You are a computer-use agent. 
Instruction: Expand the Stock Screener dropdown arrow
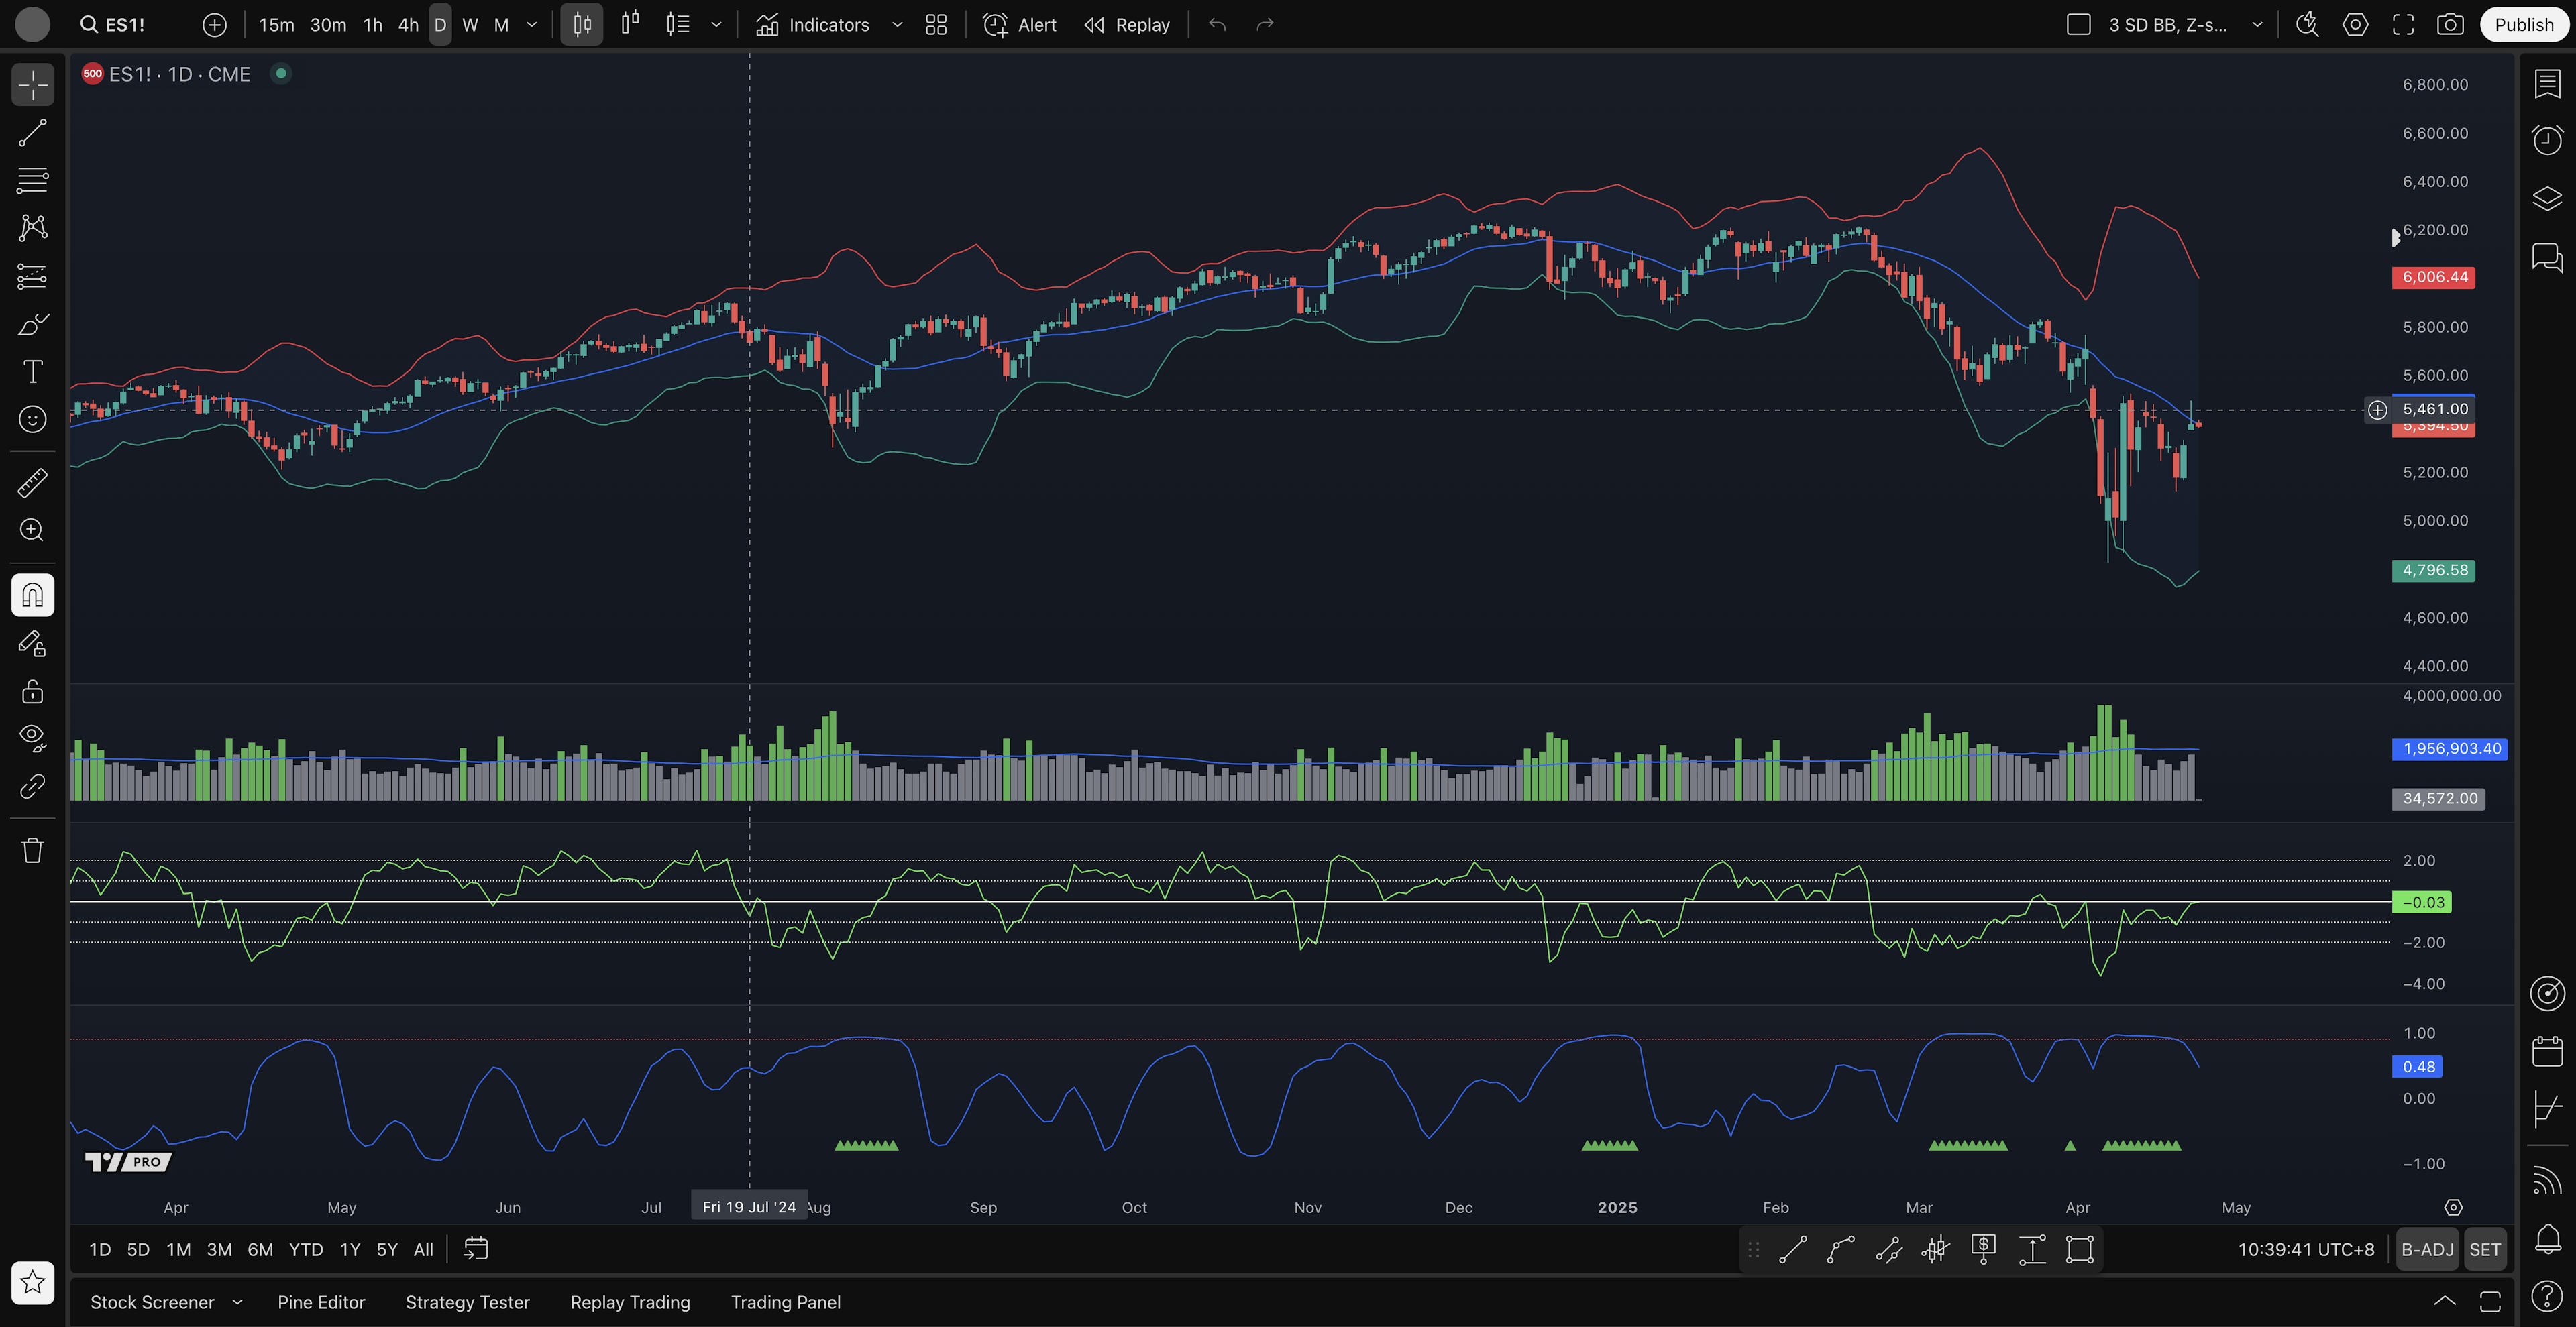coord(237,1302)
